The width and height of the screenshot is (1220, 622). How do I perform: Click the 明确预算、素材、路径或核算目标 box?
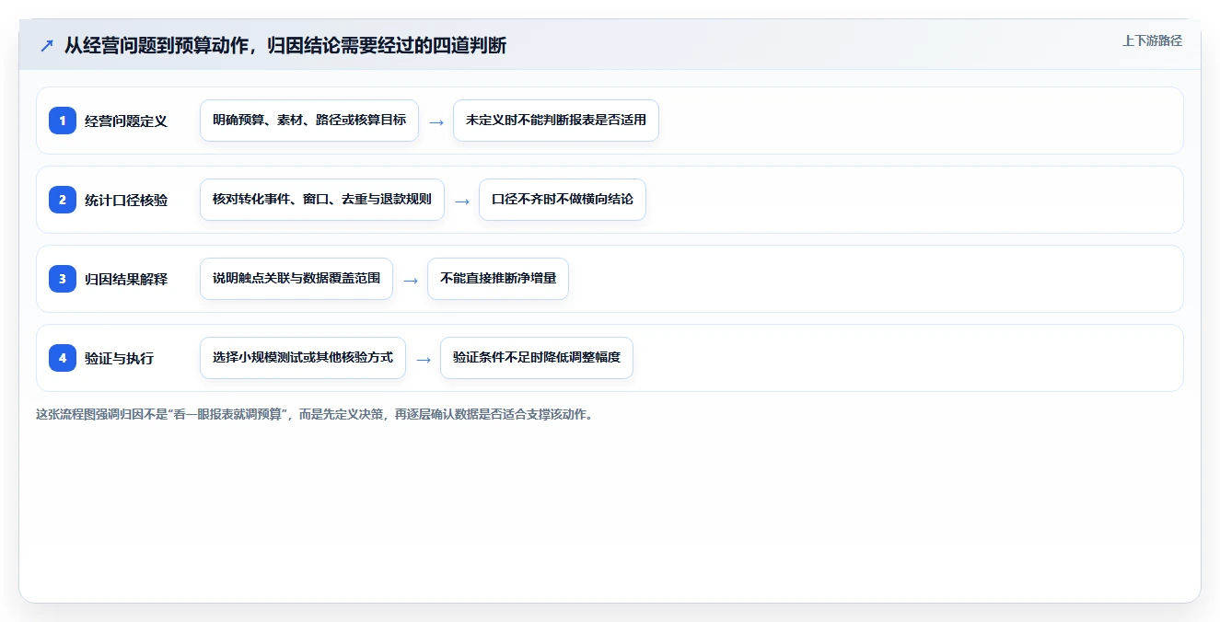point(309,121)
